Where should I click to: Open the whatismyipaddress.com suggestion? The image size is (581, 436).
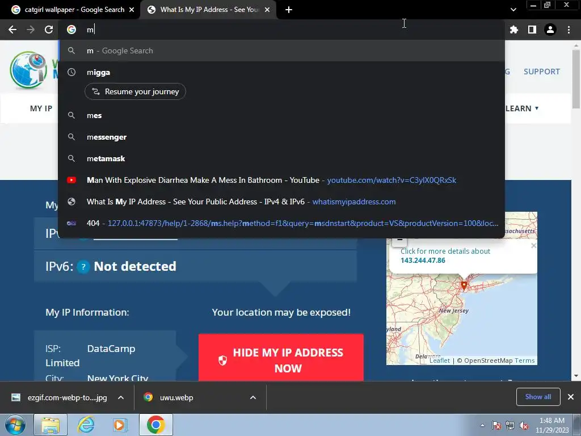tap(281, 202)
